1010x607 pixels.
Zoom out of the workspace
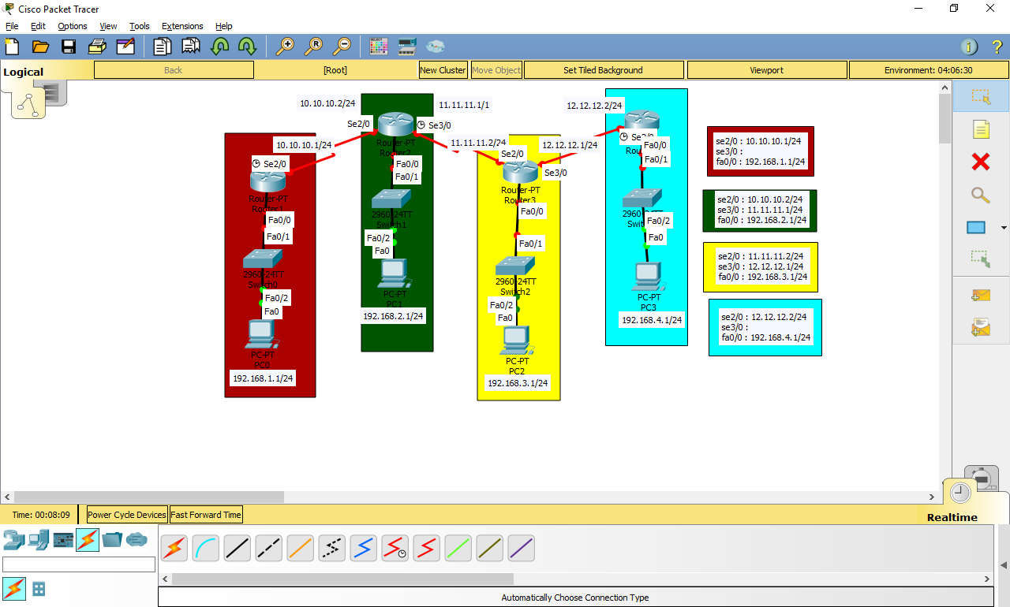[342, 47]
